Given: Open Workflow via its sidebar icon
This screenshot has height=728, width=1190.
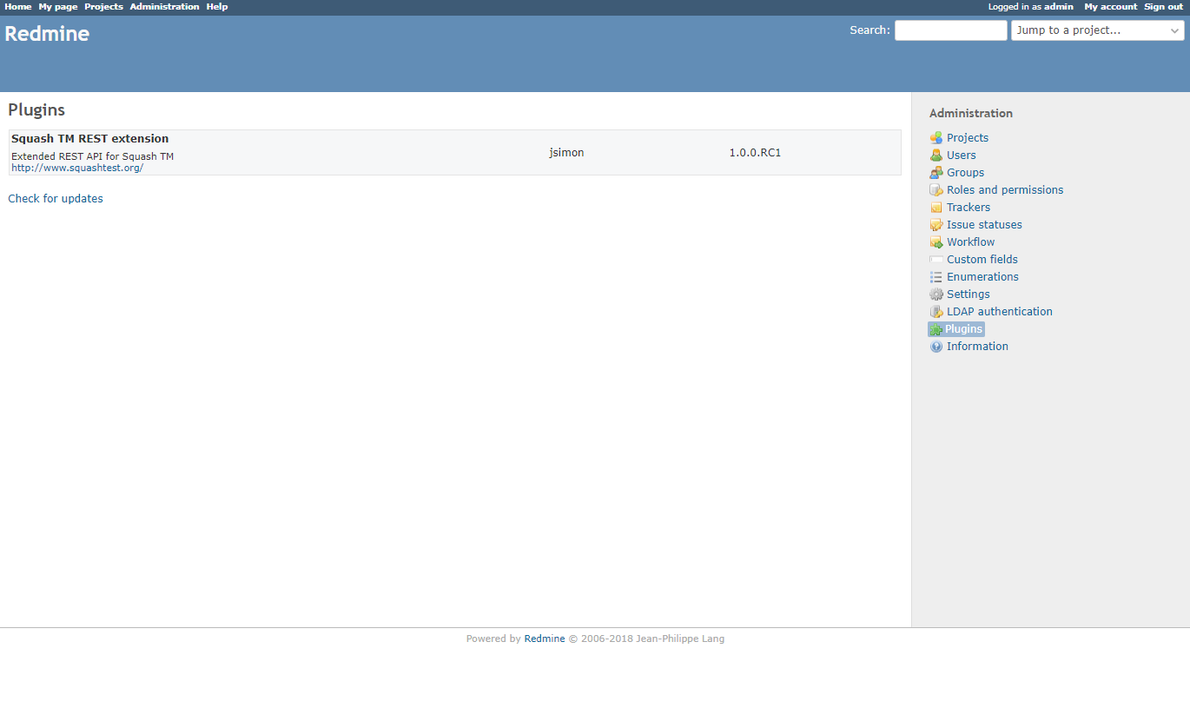Looking at the screenshot, I should click(x=936, y=242).
